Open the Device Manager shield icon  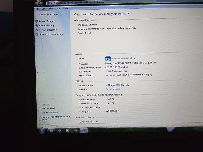tap(37, 21)
